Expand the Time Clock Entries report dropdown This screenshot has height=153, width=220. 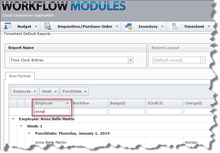point(130,60)
